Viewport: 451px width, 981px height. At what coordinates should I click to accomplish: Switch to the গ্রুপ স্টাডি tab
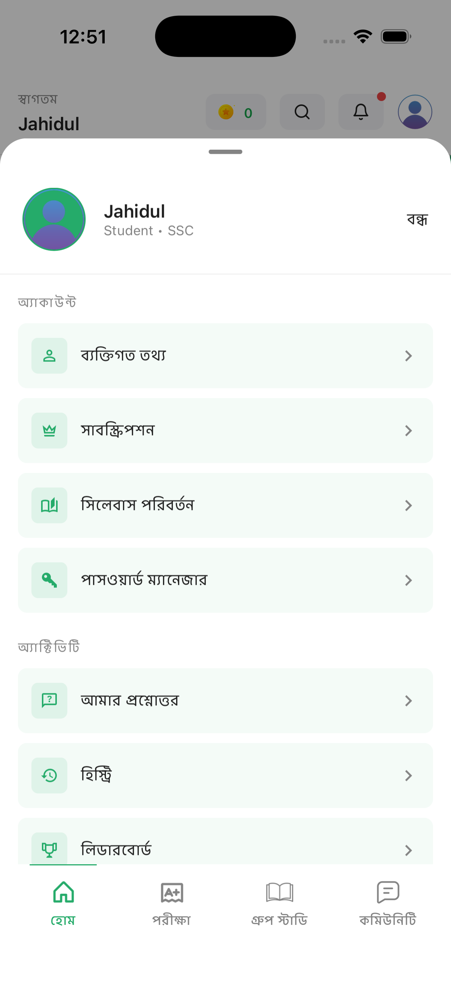tap(279, 903)
